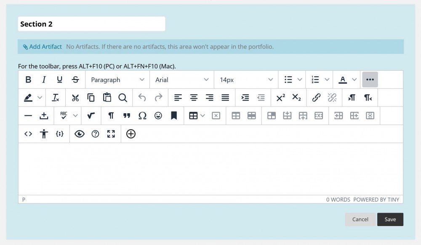The height and width of the screenshot is (245, 421).
Task: Insert an emoji with the smiley icon
Action: 158,116
